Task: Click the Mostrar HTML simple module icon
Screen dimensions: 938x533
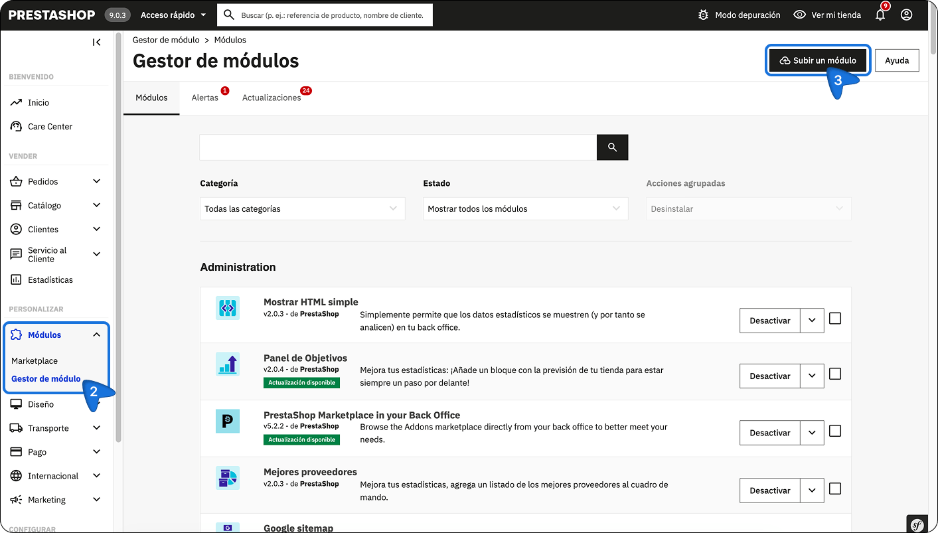Action: 228,308
